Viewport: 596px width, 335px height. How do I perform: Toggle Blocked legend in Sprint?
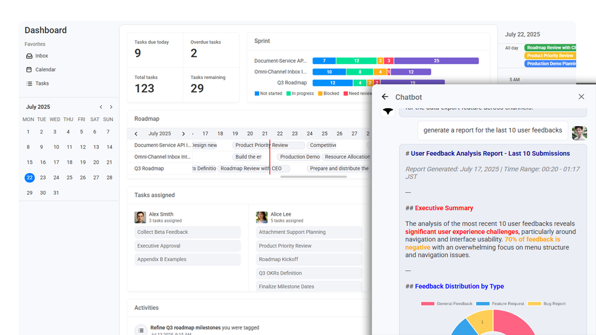tap(328, 94)
